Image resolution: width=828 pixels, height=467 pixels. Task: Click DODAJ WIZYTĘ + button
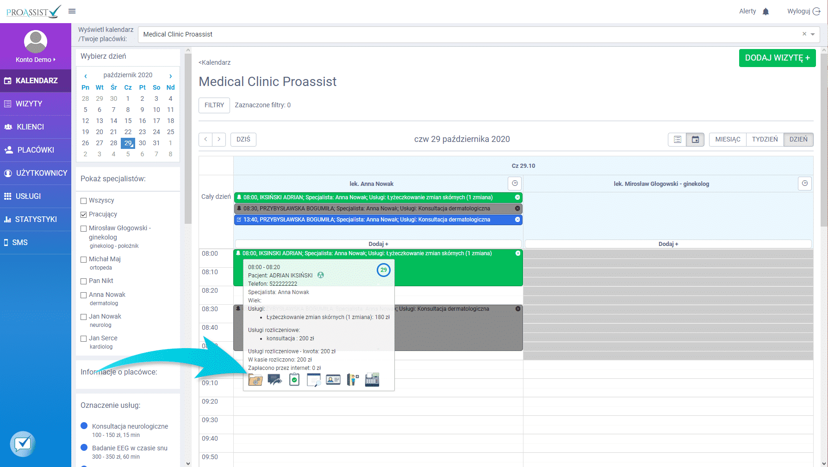click(x=777, y=58)
